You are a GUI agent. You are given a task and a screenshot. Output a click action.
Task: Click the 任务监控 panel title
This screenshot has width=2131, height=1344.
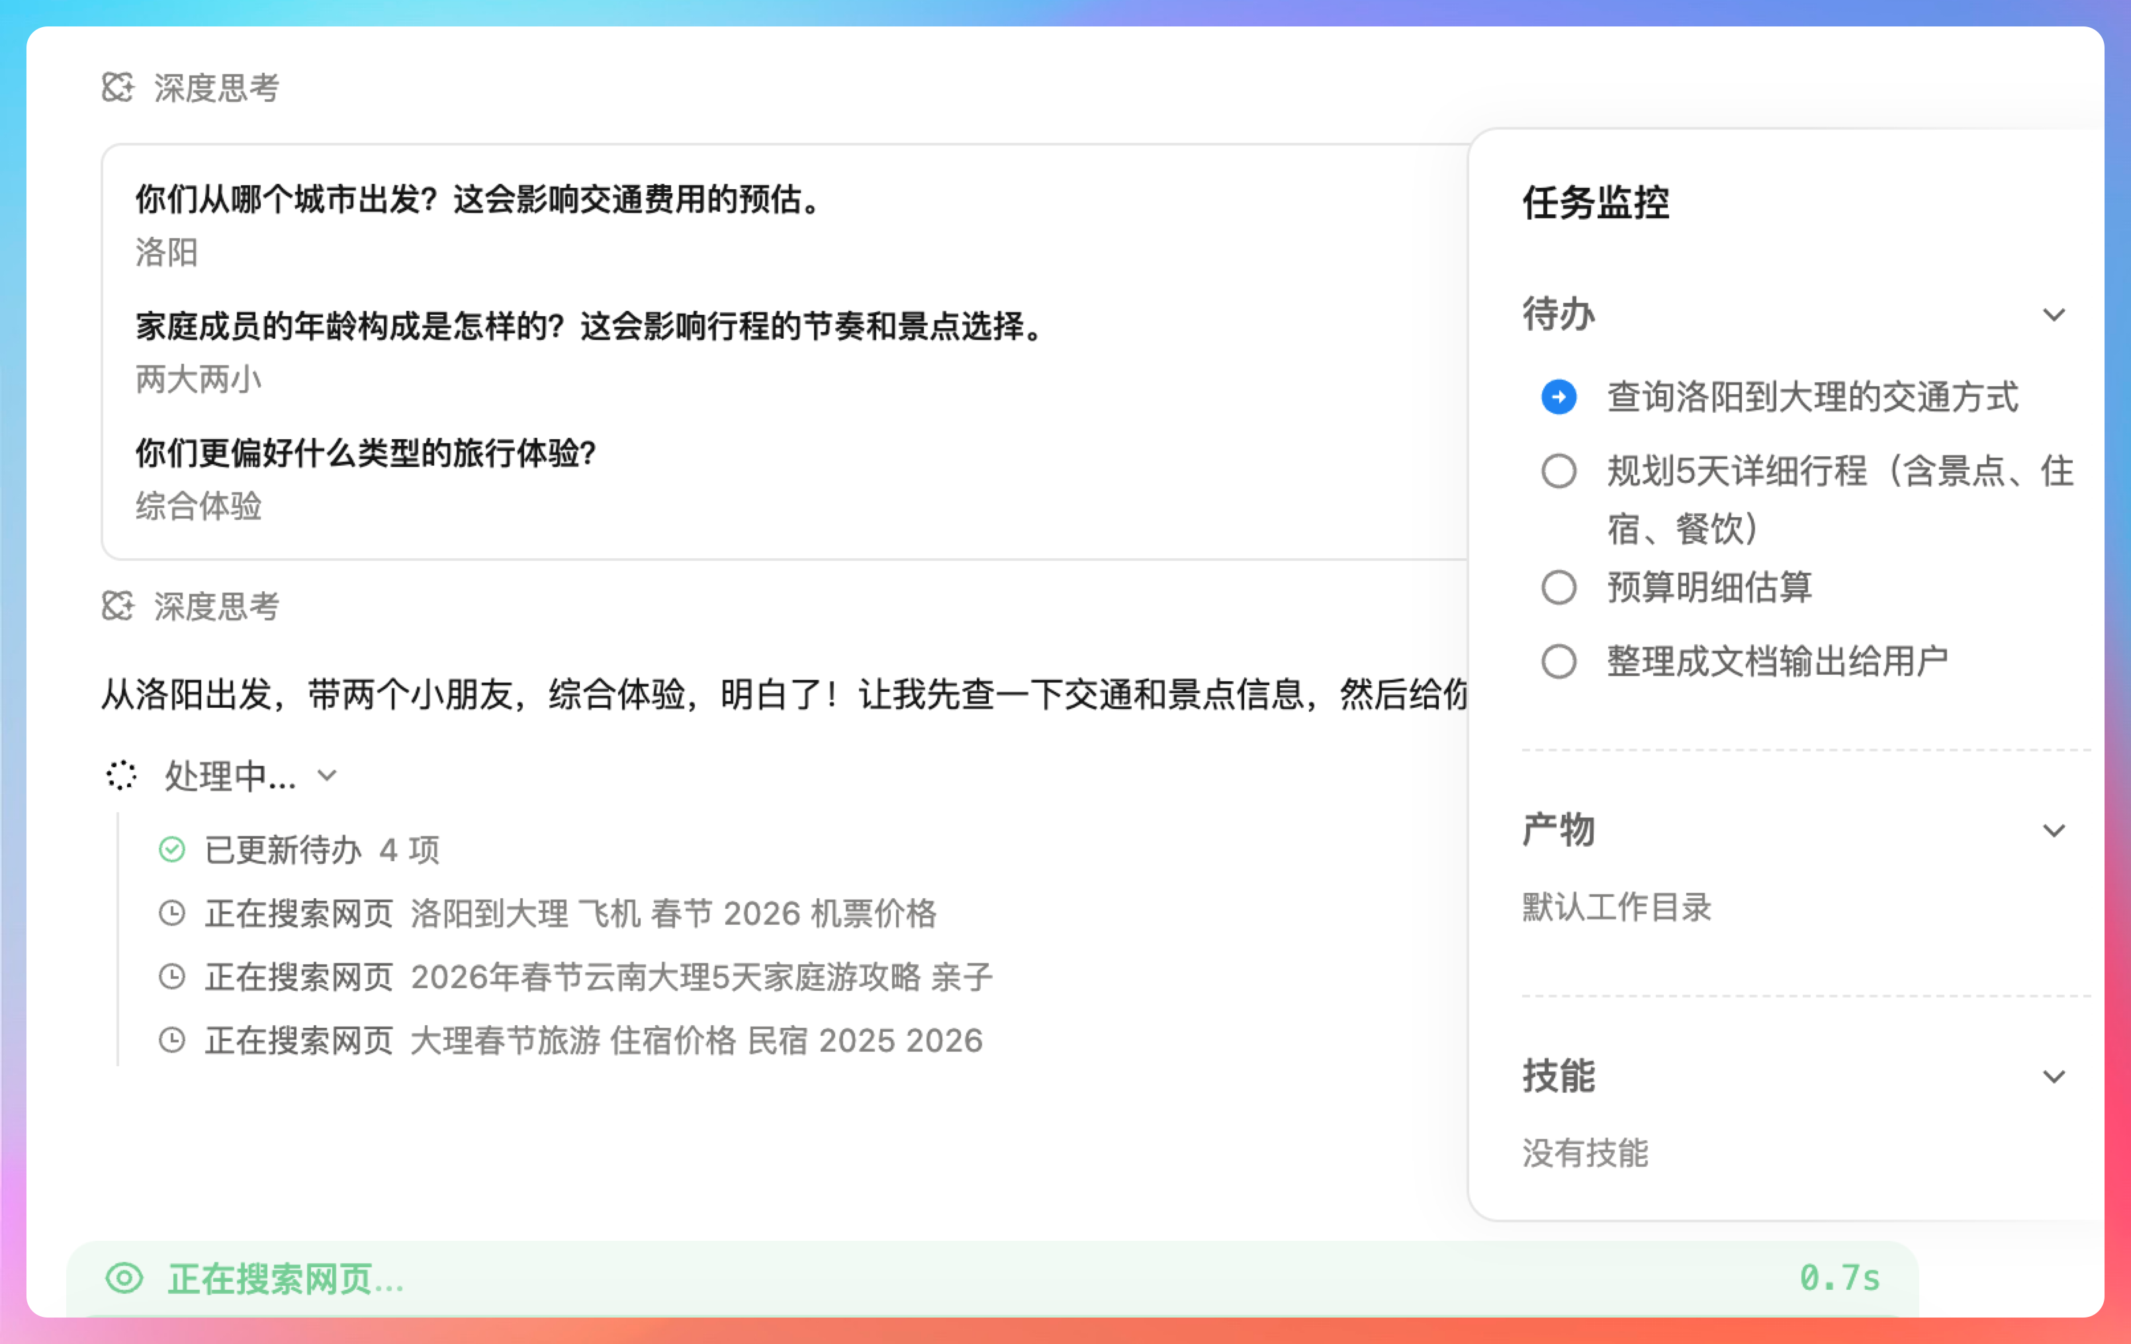coord(1596,202)
